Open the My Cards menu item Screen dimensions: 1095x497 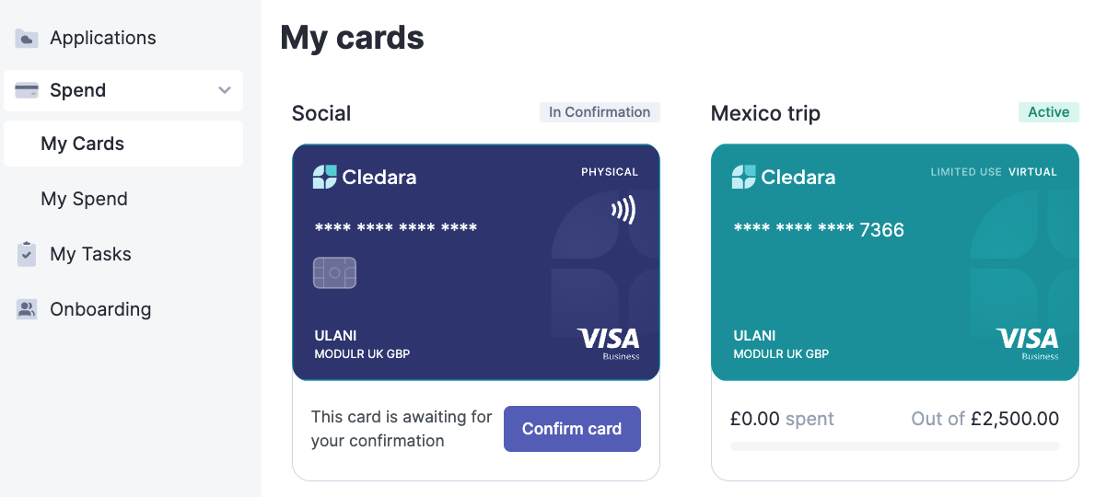click(x=83, y=144)
